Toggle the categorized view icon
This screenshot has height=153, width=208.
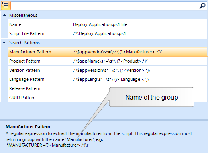(x=6, y=6)
